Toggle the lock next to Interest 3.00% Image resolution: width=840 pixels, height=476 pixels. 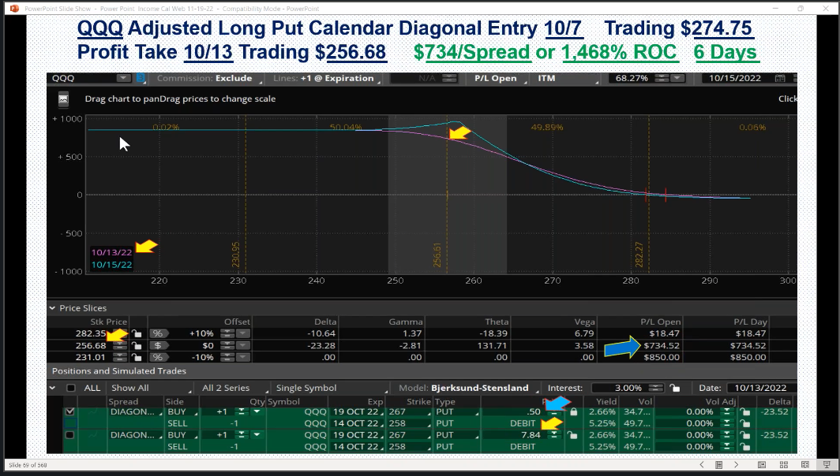coord(675,388)
